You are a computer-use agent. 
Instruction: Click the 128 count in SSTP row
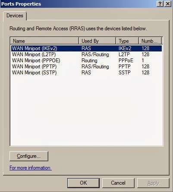coord(145,73)
